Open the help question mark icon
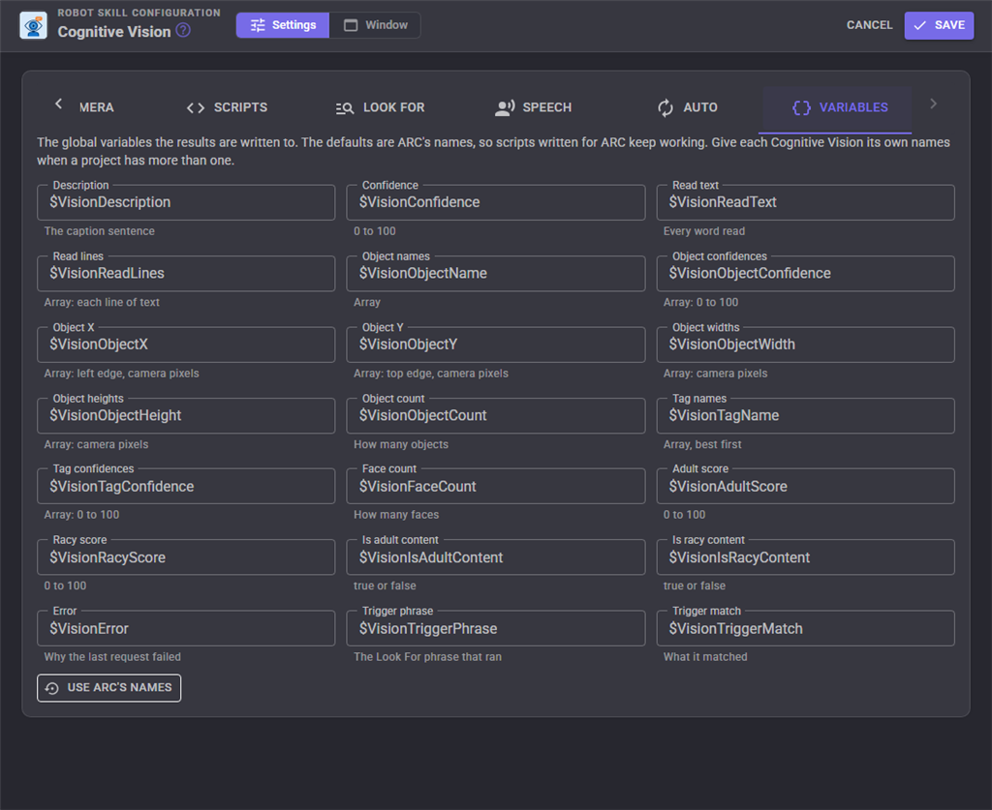The width and height of the screenshot is (992, 810). 183,30
